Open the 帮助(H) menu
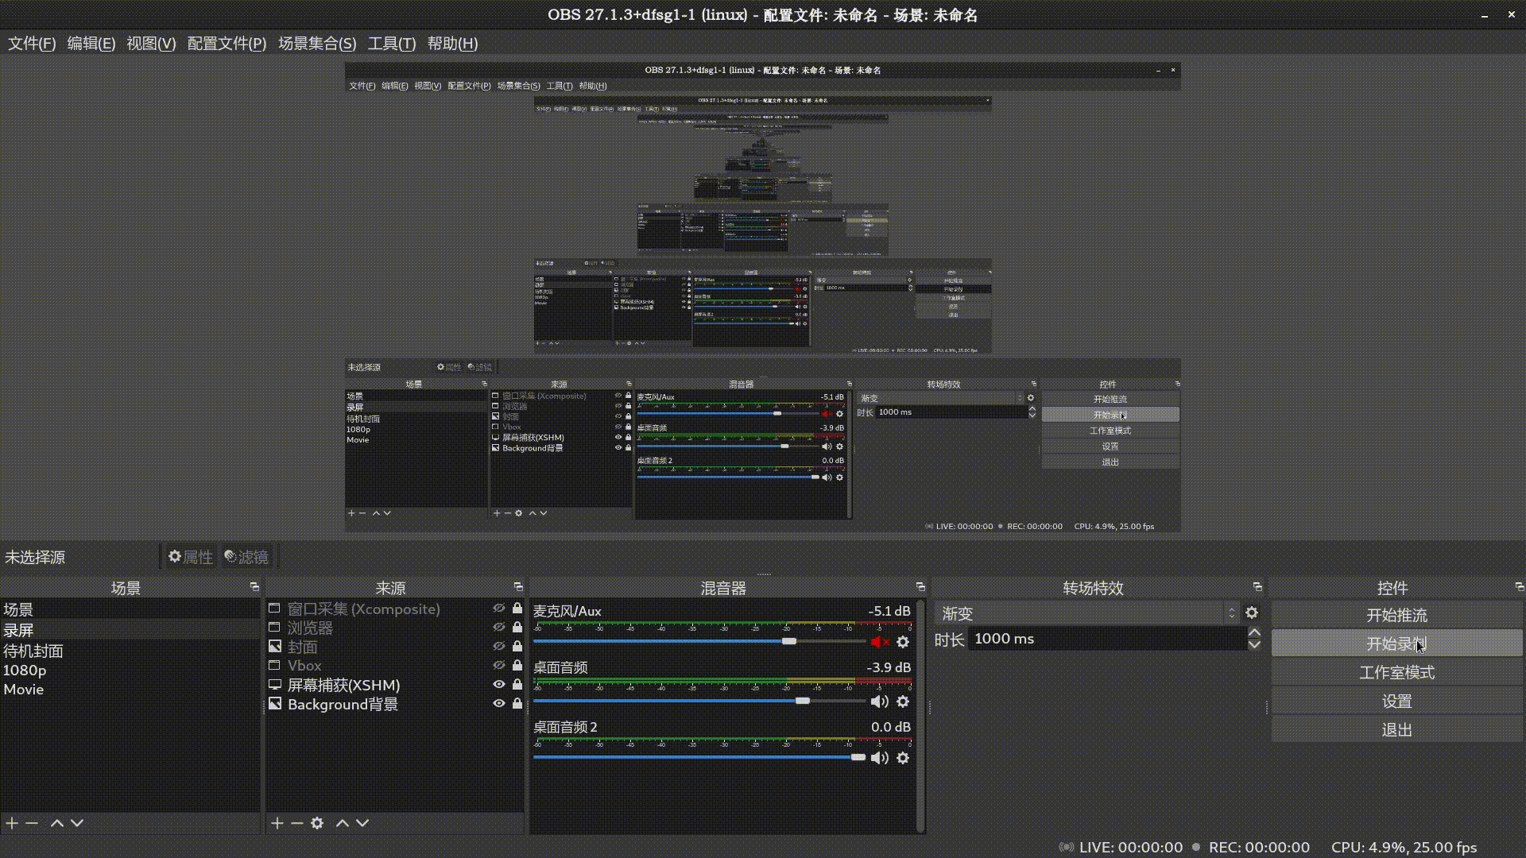The height and width of the screenshot is (858, 1526). pyautogui.click(x=452, y=44)
